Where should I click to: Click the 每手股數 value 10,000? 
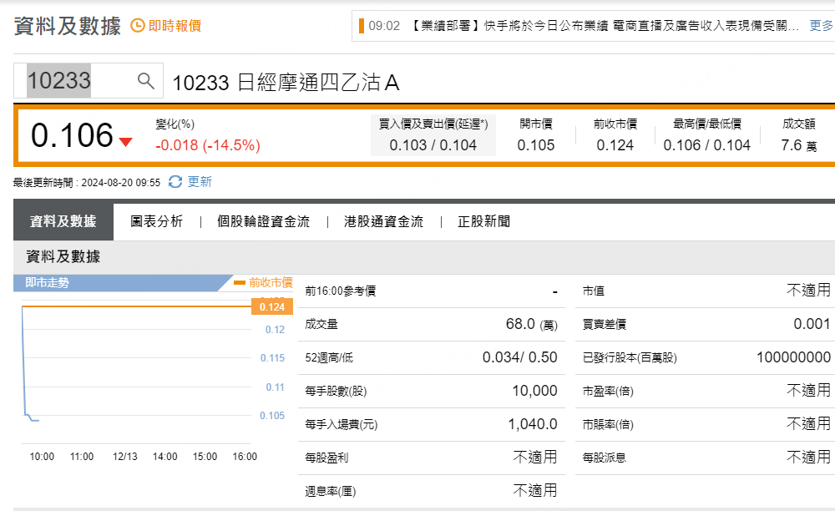point(534,391)
